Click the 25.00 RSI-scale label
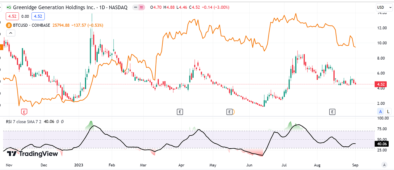The image size is (394, 170). coord(382,150)
